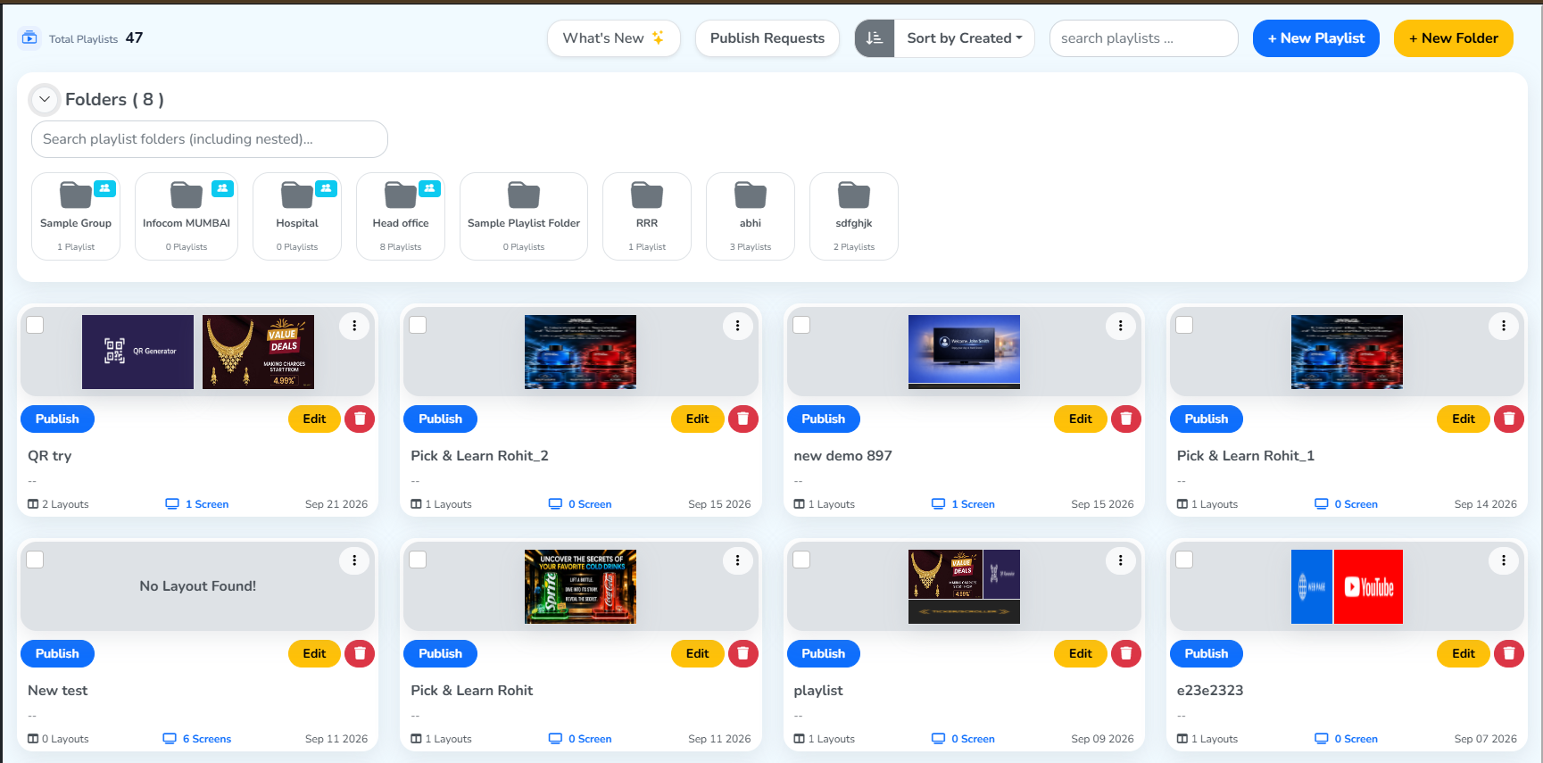Screen dimensions: 1543x763
Task: Publish the QR try playlist
Action: (x=57, y=419)
